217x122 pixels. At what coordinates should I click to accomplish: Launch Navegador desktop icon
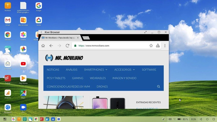pos(8,107)
